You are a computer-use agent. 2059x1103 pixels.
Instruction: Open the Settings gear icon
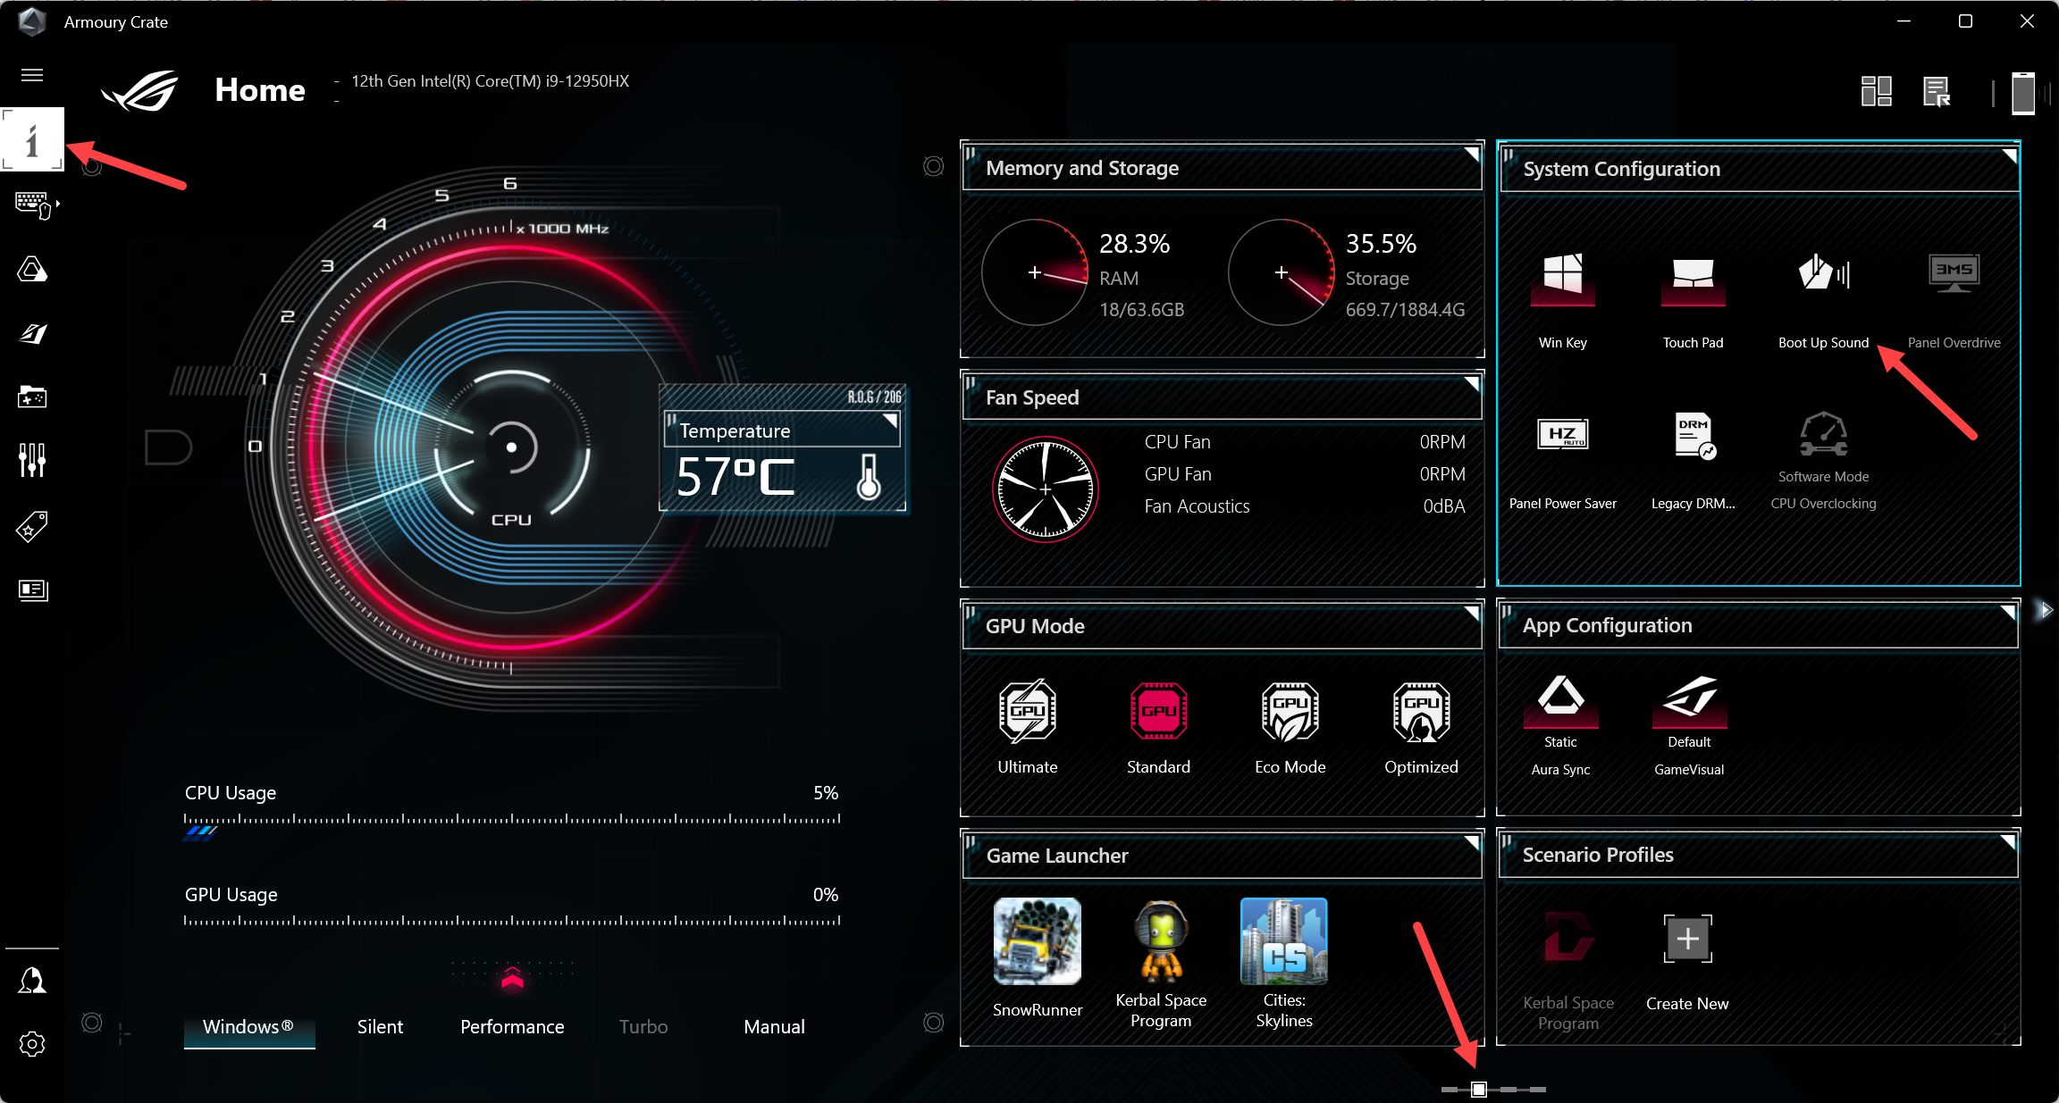pos(32,1043)
